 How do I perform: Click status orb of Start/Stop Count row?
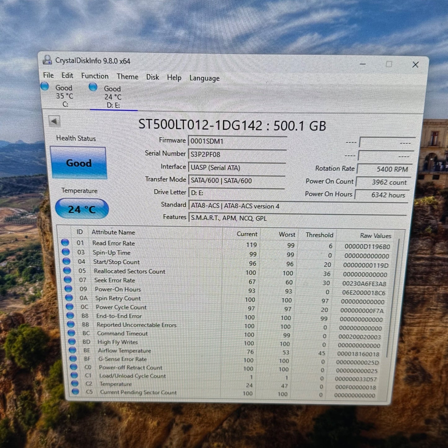tap(66, 261)
